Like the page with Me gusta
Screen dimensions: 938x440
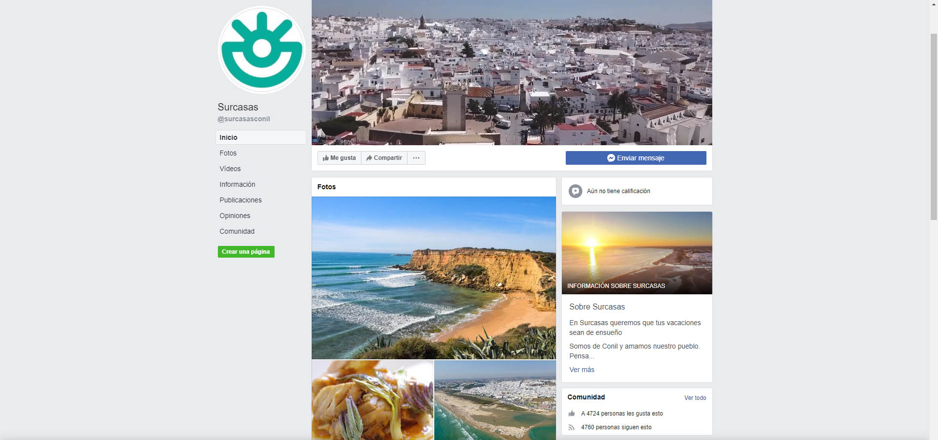point(340,158)
